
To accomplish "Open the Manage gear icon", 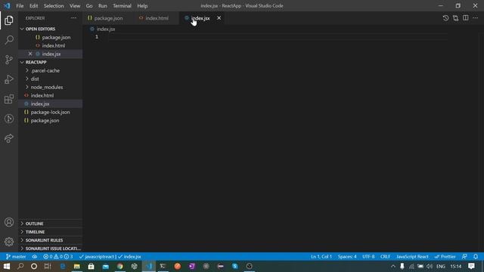I will point(9,242).
